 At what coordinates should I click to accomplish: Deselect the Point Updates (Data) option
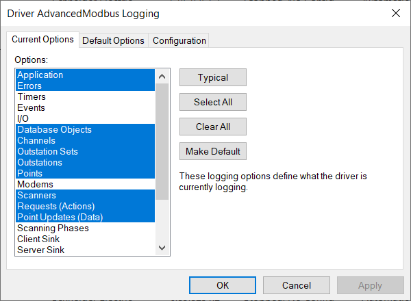(x=60, y=218)
